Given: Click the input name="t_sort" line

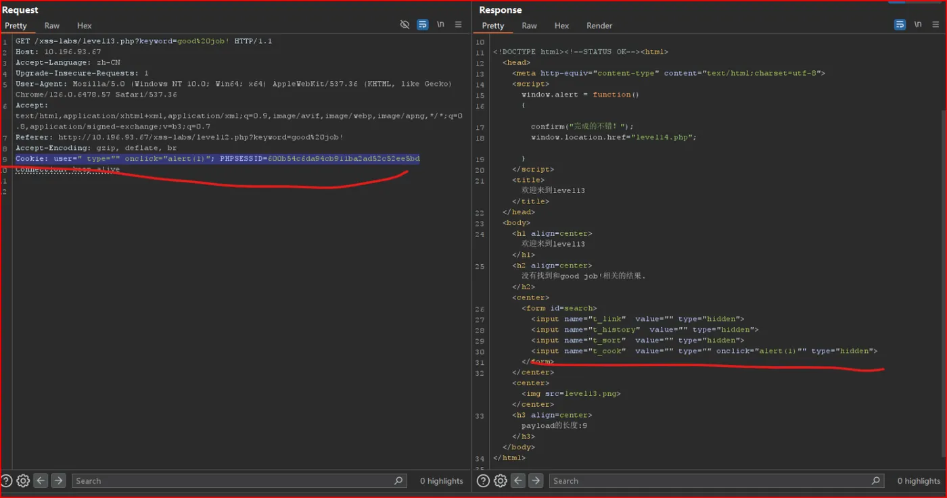Looking at the screenshot, I should tap(638, 340).
